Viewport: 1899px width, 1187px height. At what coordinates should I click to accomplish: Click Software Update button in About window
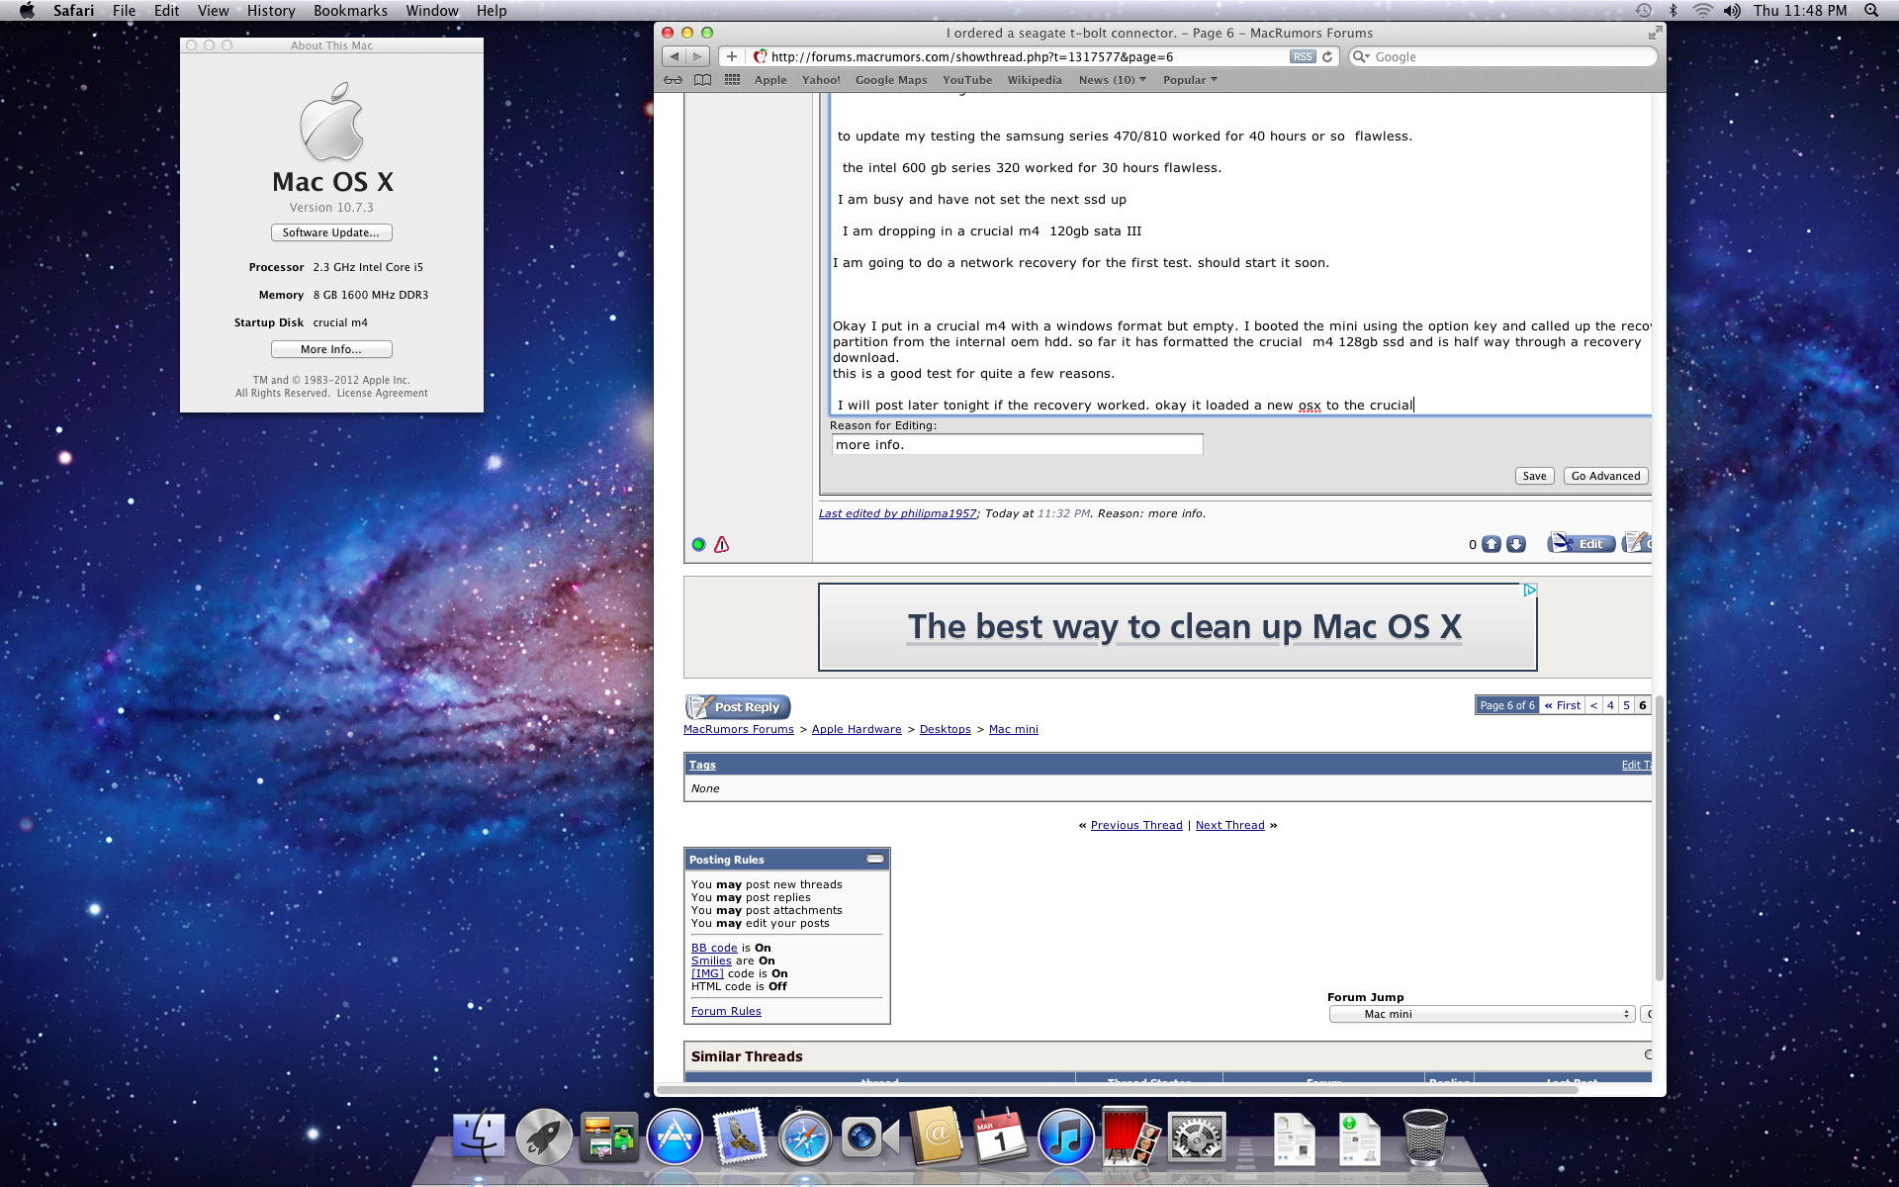pyautogui.click(x=331, y=232)
